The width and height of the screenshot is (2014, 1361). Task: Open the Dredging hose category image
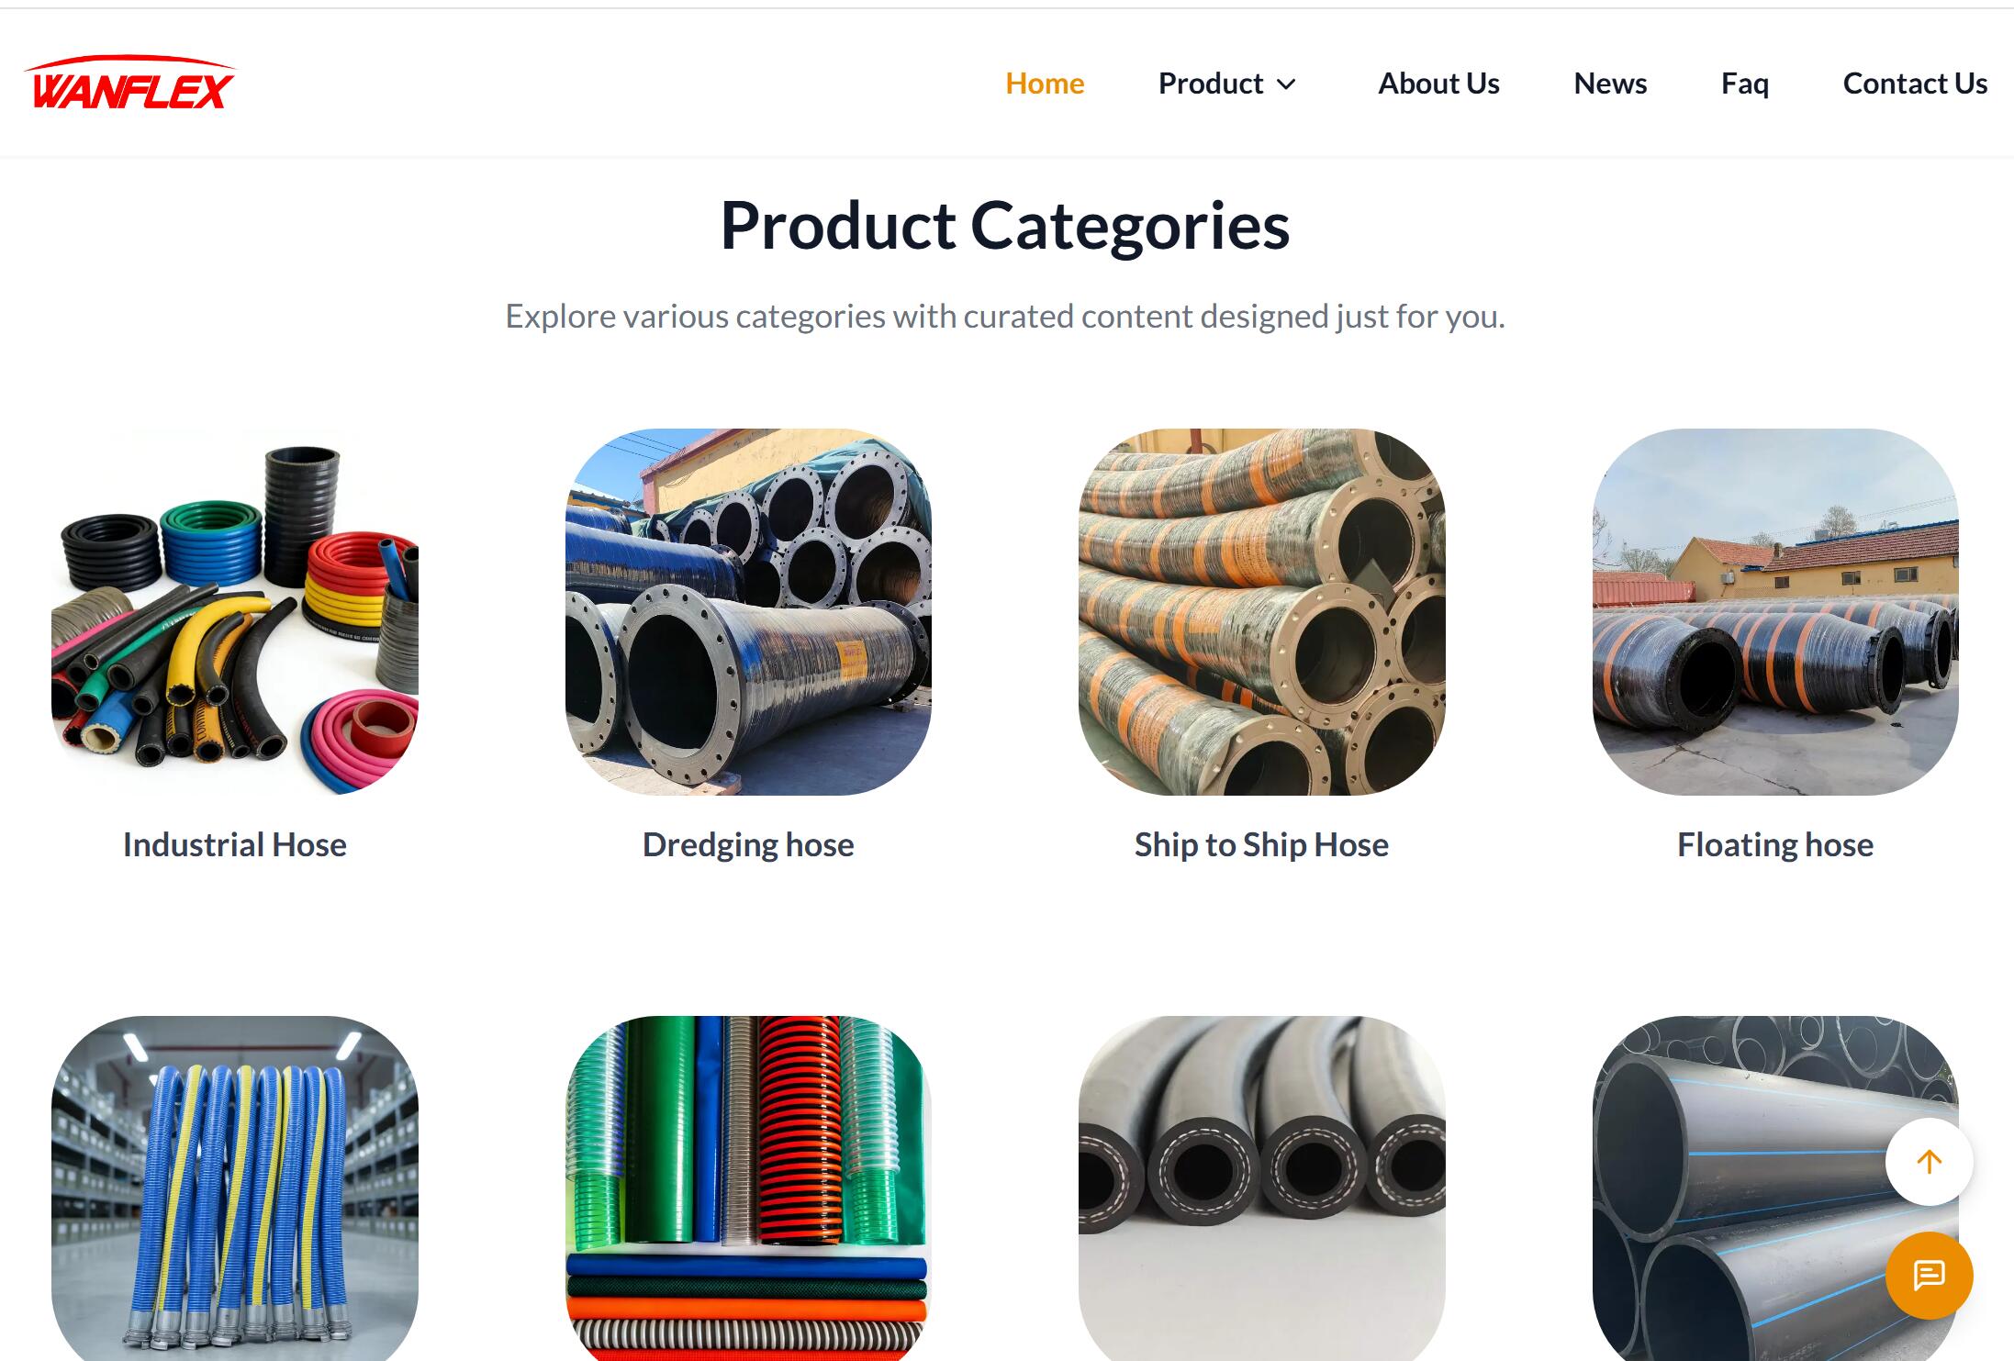coord(748,612)
